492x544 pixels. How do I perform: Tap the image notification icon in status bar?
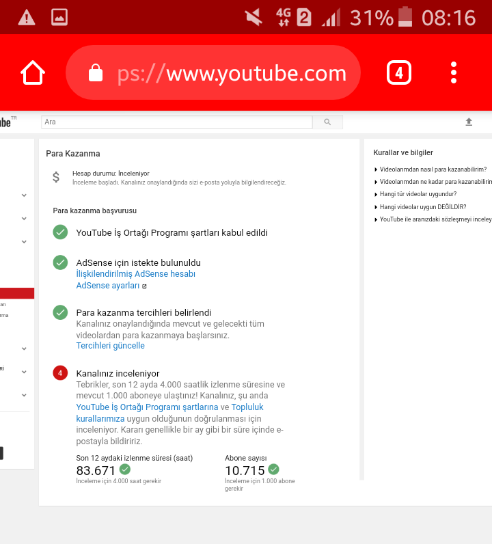[x=59, y=17]
